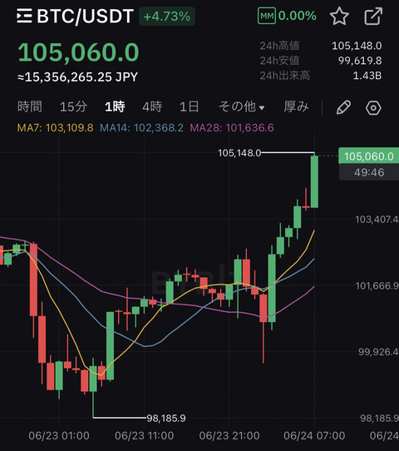Tap the share/export icon
Screen dimensions: 399x451
(373, 17)
